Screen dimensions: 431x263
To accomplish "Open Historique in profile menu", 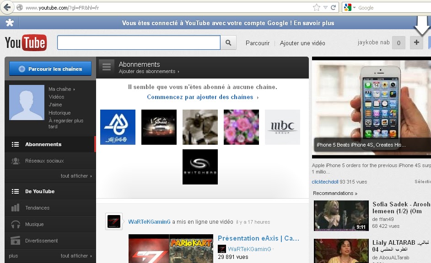I will [59, 113].
